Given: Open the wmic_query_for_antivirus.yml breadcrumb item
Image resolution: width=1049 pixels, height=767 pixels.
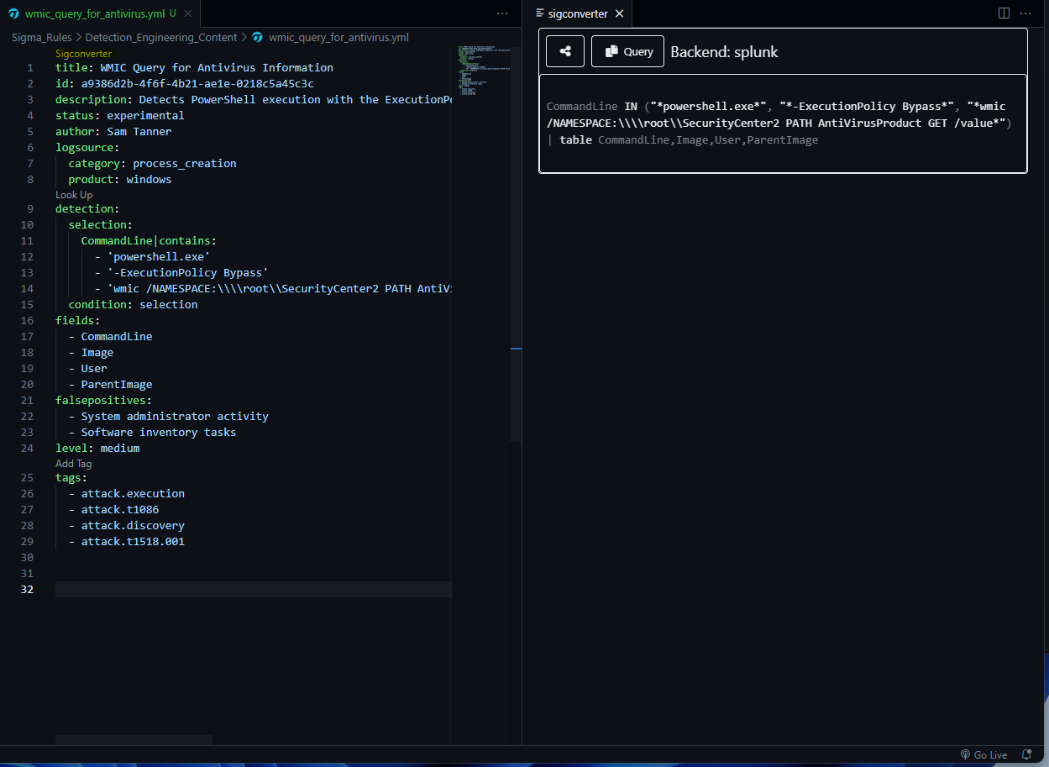Looking at the screenshot, I should 338,37.
